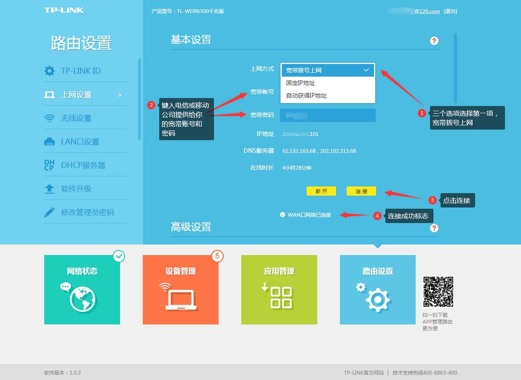Switch to the 设备管理 panel
This screenshot has width=521, height=380.
pos(181,289)
